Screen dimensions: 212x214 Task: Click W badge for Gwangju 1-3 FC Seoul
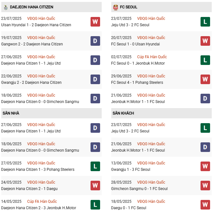click(205, 166)
